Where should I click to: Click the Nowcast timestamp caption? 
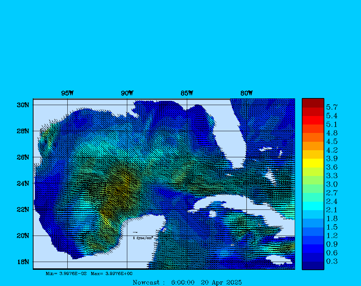point(187,282)
